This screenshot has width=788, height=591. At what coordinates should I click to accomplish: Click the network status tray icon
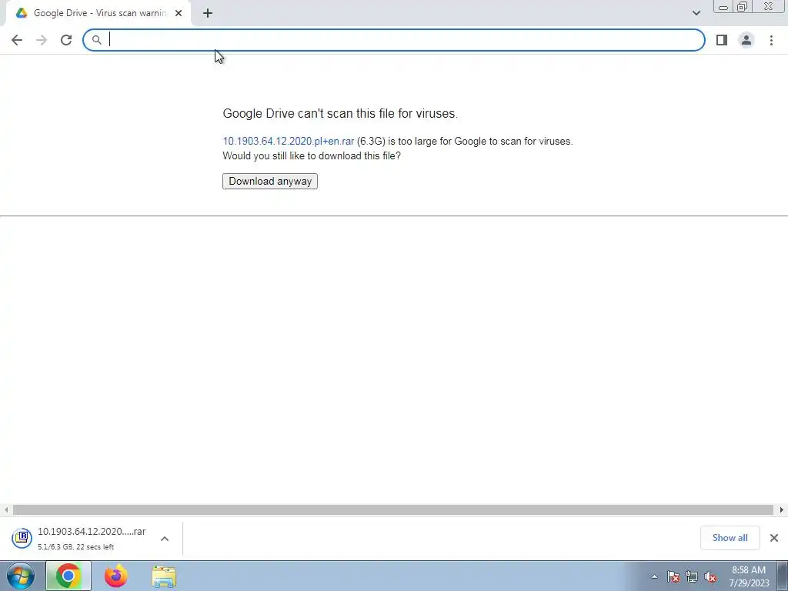click(692, 577)
